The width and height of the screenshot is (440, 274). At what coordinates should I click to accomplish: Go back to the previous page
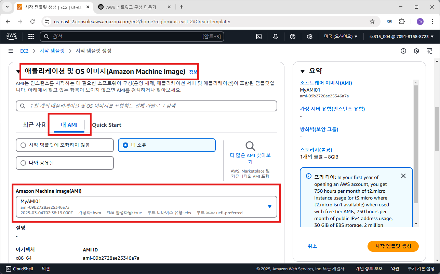point(8,21)
